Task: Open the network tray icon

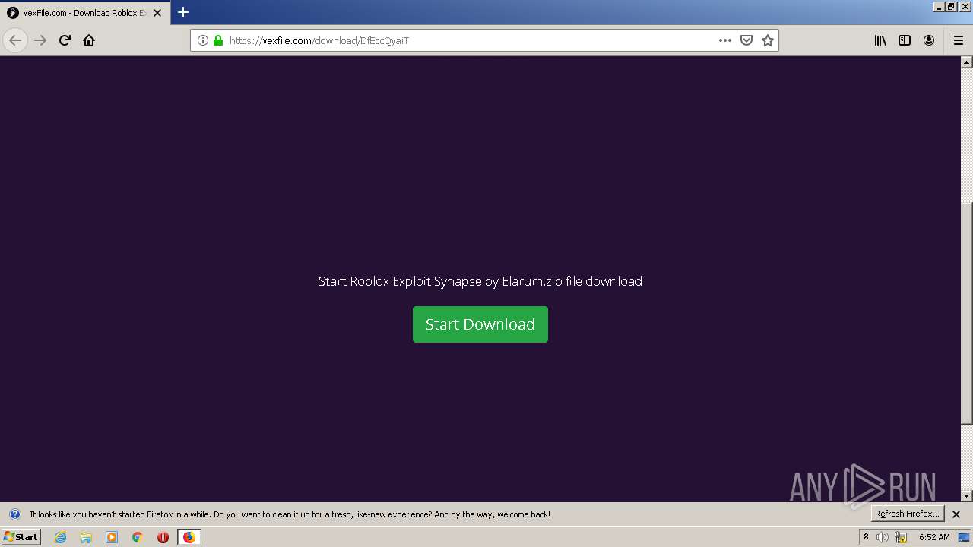Action: pyautogui.click(x=901, y=537)
